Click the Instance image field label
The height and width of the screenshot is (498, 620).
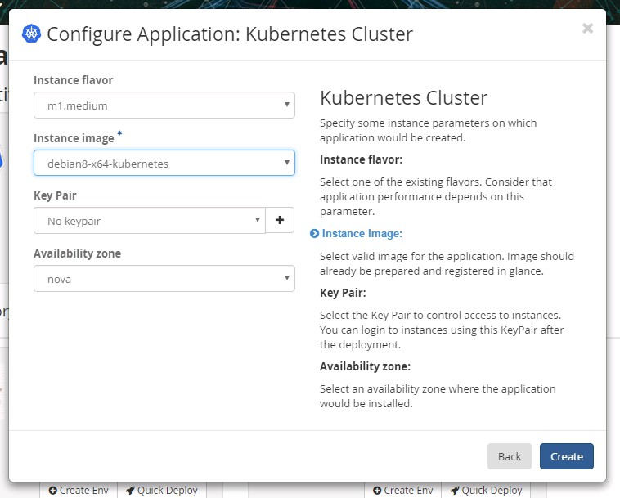tap(74, 138)
